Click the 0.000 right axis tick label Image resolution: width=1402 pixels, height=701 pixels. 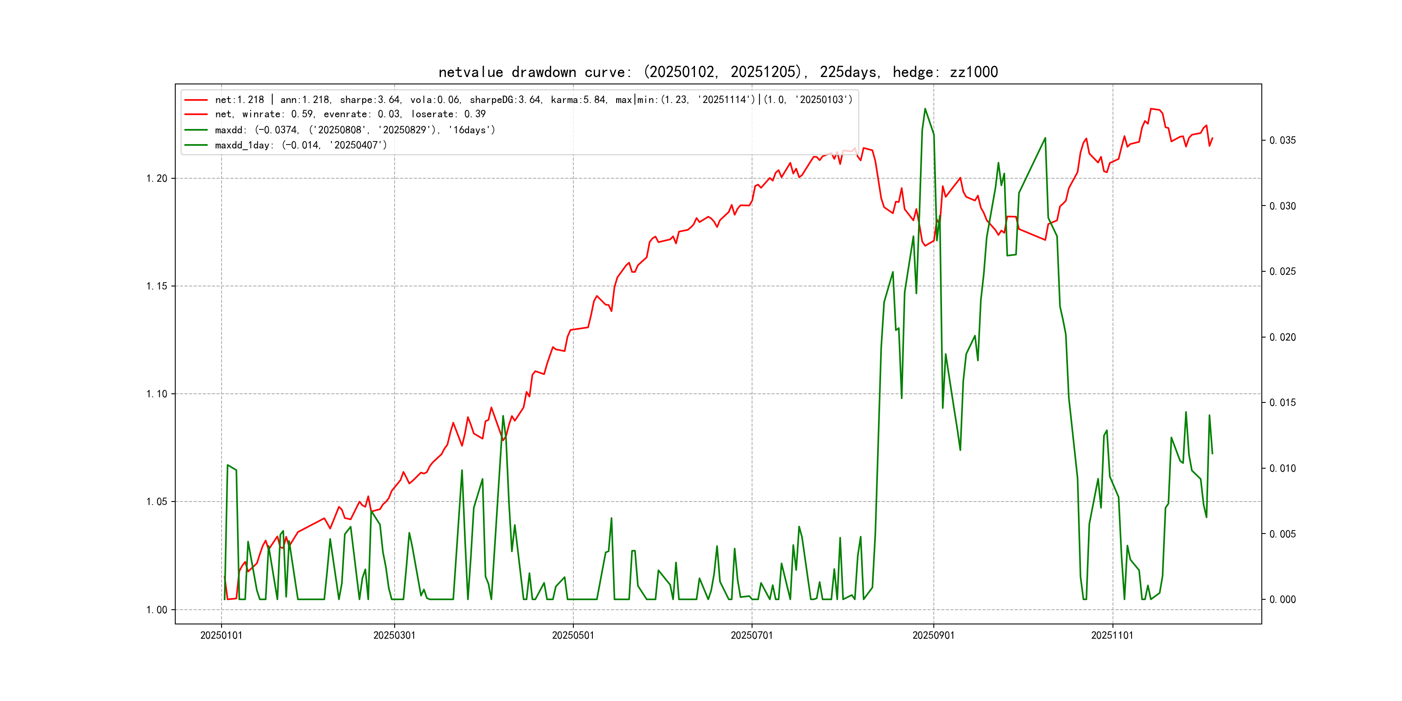1282,600
